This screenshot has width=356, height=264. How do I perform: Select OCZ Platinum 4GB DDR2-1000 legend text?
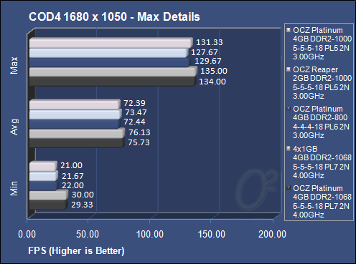click(322, 44)
